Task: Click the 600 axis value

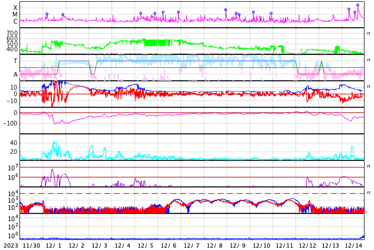Action: click(x=12, y=38)
